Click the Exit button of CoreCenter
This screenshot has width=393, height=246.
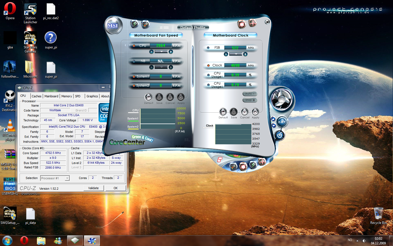pos(267,22)
